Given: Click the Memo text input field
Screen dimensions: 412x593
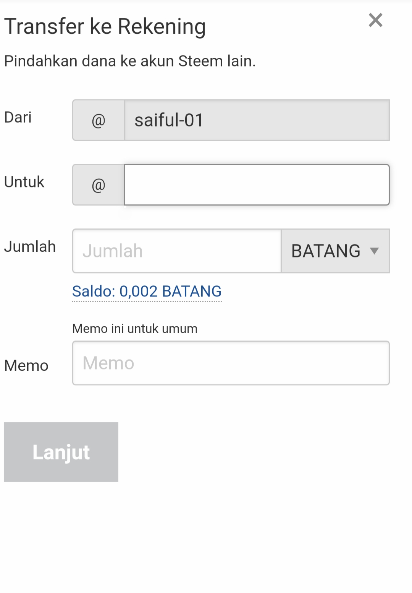Looking at the screenshot, I should point(231,363).
